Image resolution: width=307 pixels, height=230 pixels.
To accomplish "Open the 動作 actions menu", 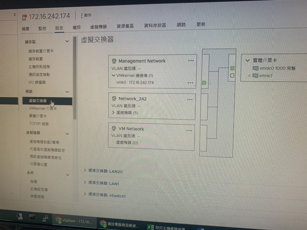I will [86, 15].
